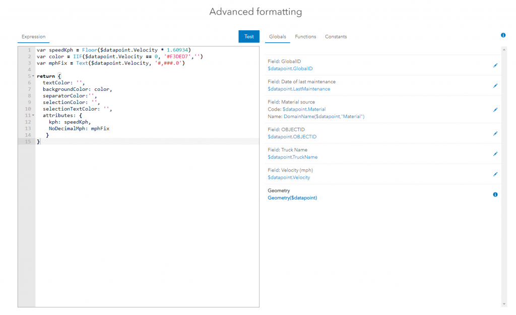Screen dimensions: 516x315
Task: Collapse the return block fold arrow
Action: [x=33, y=76]
